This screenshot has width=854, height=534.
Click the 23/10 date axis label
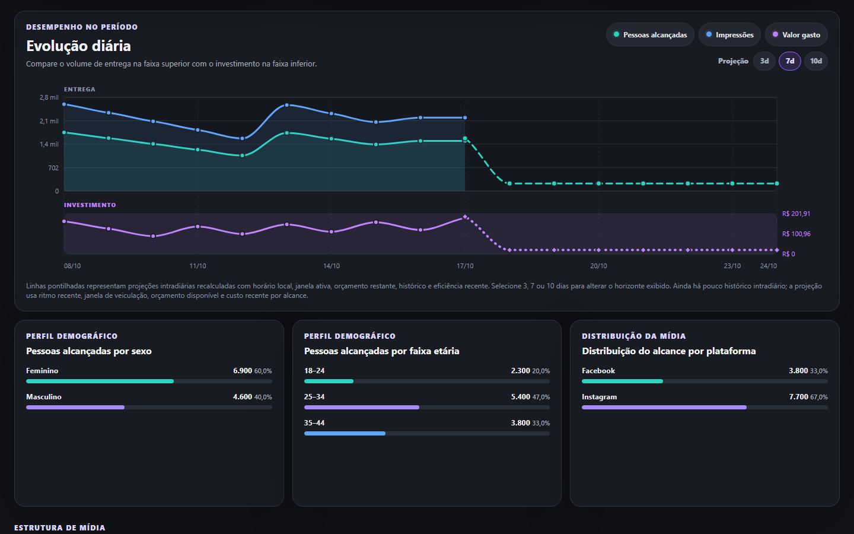tap(732, 266)
